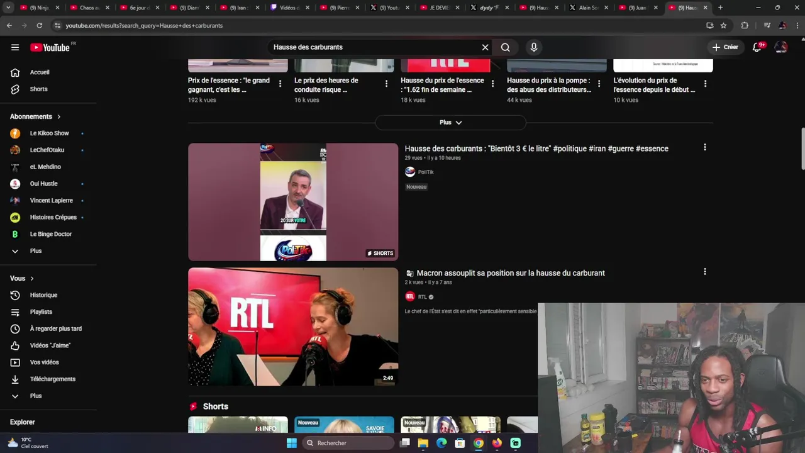Viewport: 805px width, 453px height.
Task: Open "Hausse du prix à la pompe" title
Action: click(x=549, y=85)
